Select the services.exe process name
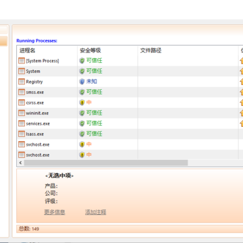This screenshot has height=243, width=243. [x=38, y=124]
